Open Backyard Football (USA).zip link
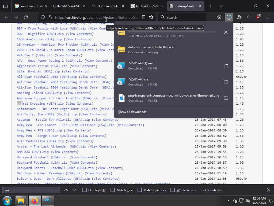274x206 pixels. point(42,163)
